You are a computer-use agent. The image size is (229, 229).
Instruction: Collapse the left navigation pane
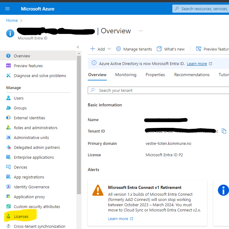78,47
